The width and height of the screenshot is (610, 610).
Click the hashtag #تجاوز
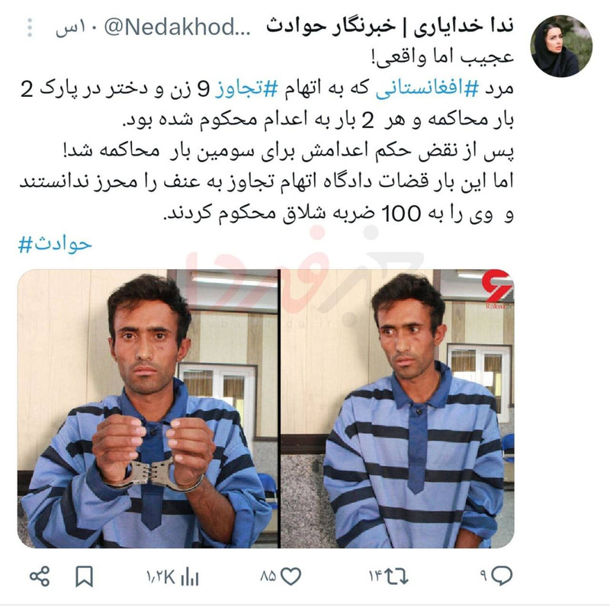[246, 88]
